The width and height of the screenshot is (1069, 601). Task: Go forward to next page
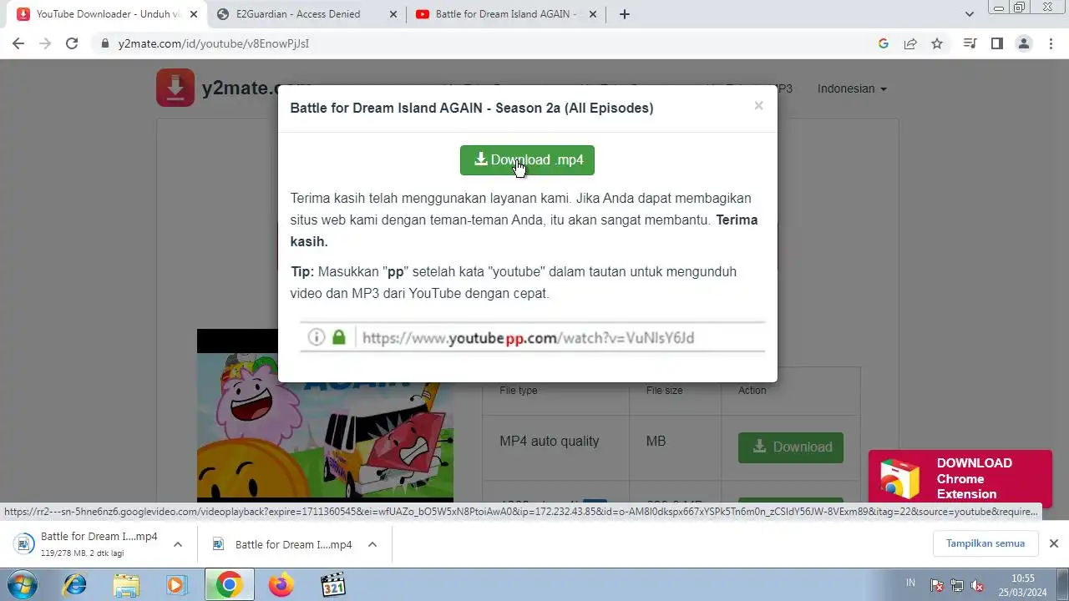(x=45, y=43)
